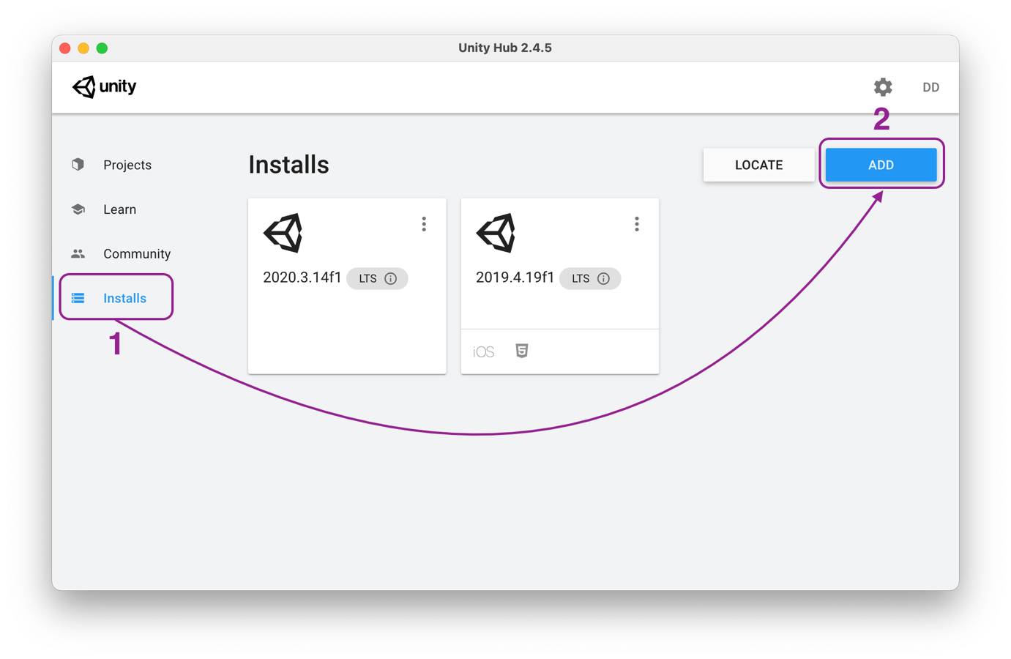Click the HTML5 WebGL module icon

[x=522, y=351]
